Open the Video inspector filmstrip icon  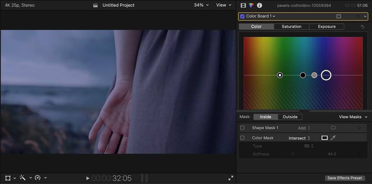243,5
